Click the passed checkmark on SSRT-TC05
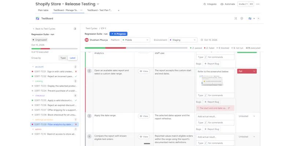The image size is (293, 146). tap(76, 100)
